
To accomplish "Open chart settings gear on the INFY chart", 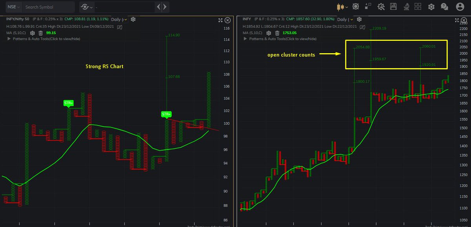I will (x=359, y=19).
